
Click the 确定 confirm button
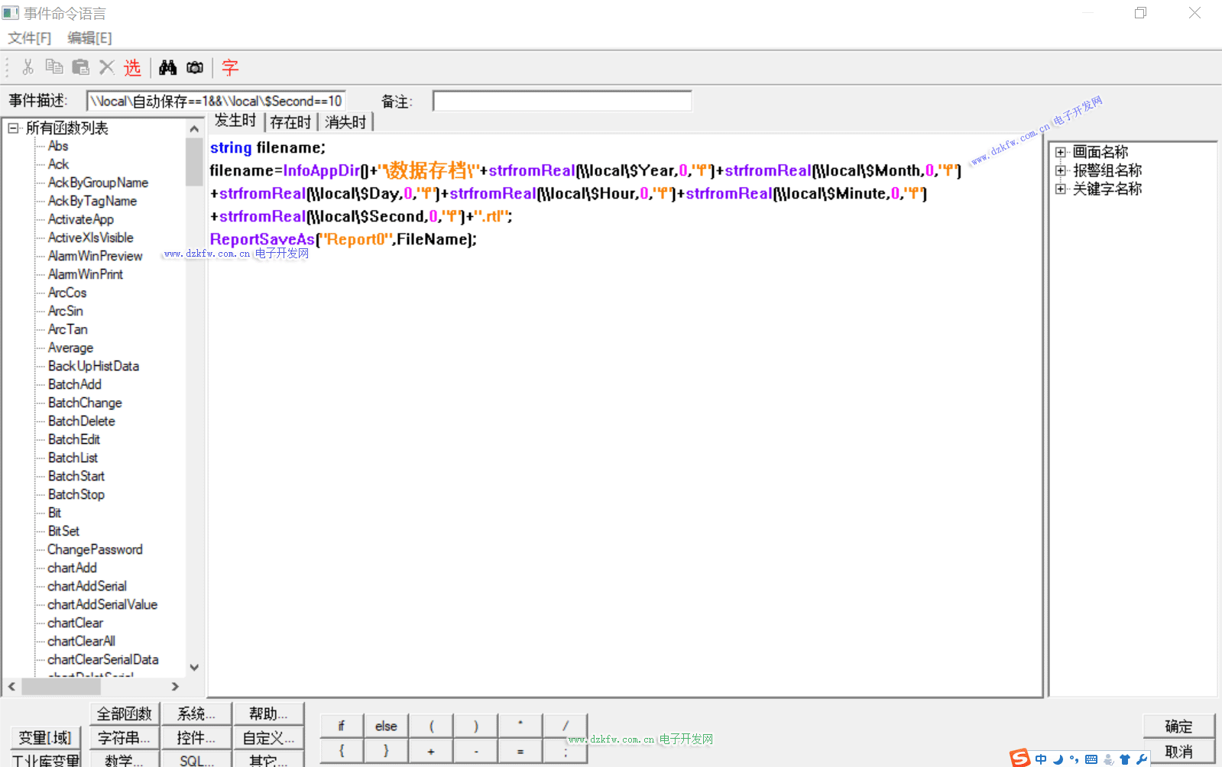1178,727
